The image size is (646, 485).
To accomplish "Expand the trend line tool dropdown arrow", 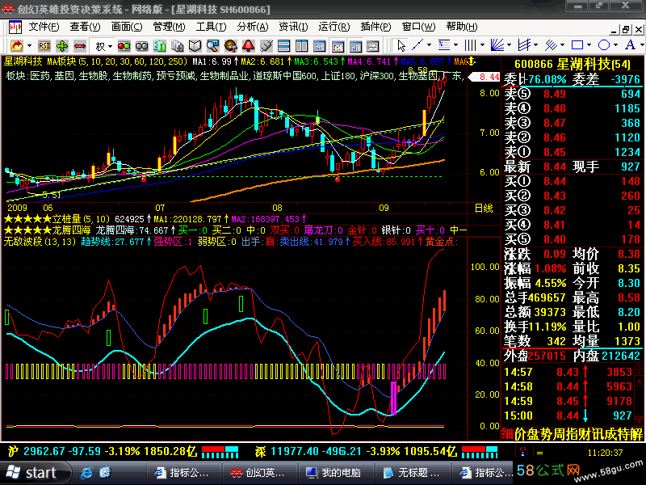I will pos(429,45).
